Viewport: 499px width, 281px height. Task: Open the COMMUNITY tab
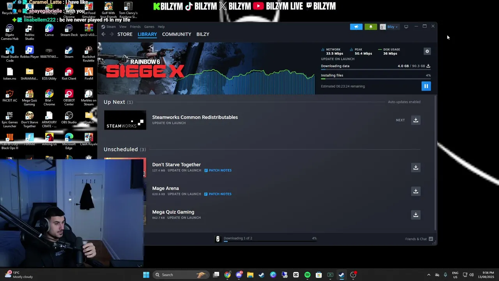point(177,34)
